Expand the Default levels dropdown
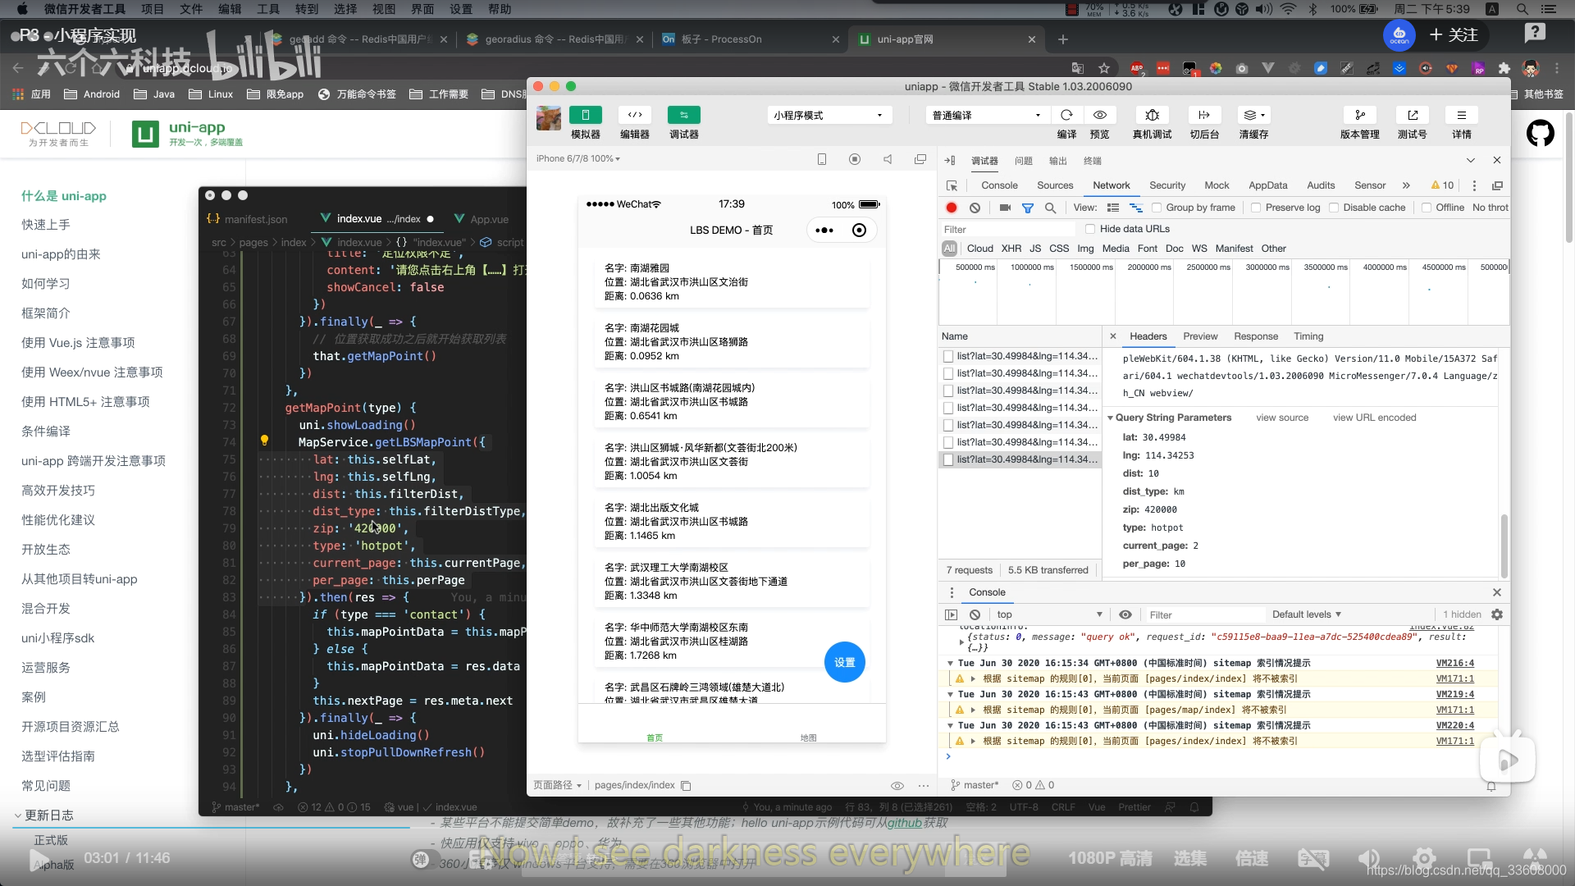 pos(1306,614)
